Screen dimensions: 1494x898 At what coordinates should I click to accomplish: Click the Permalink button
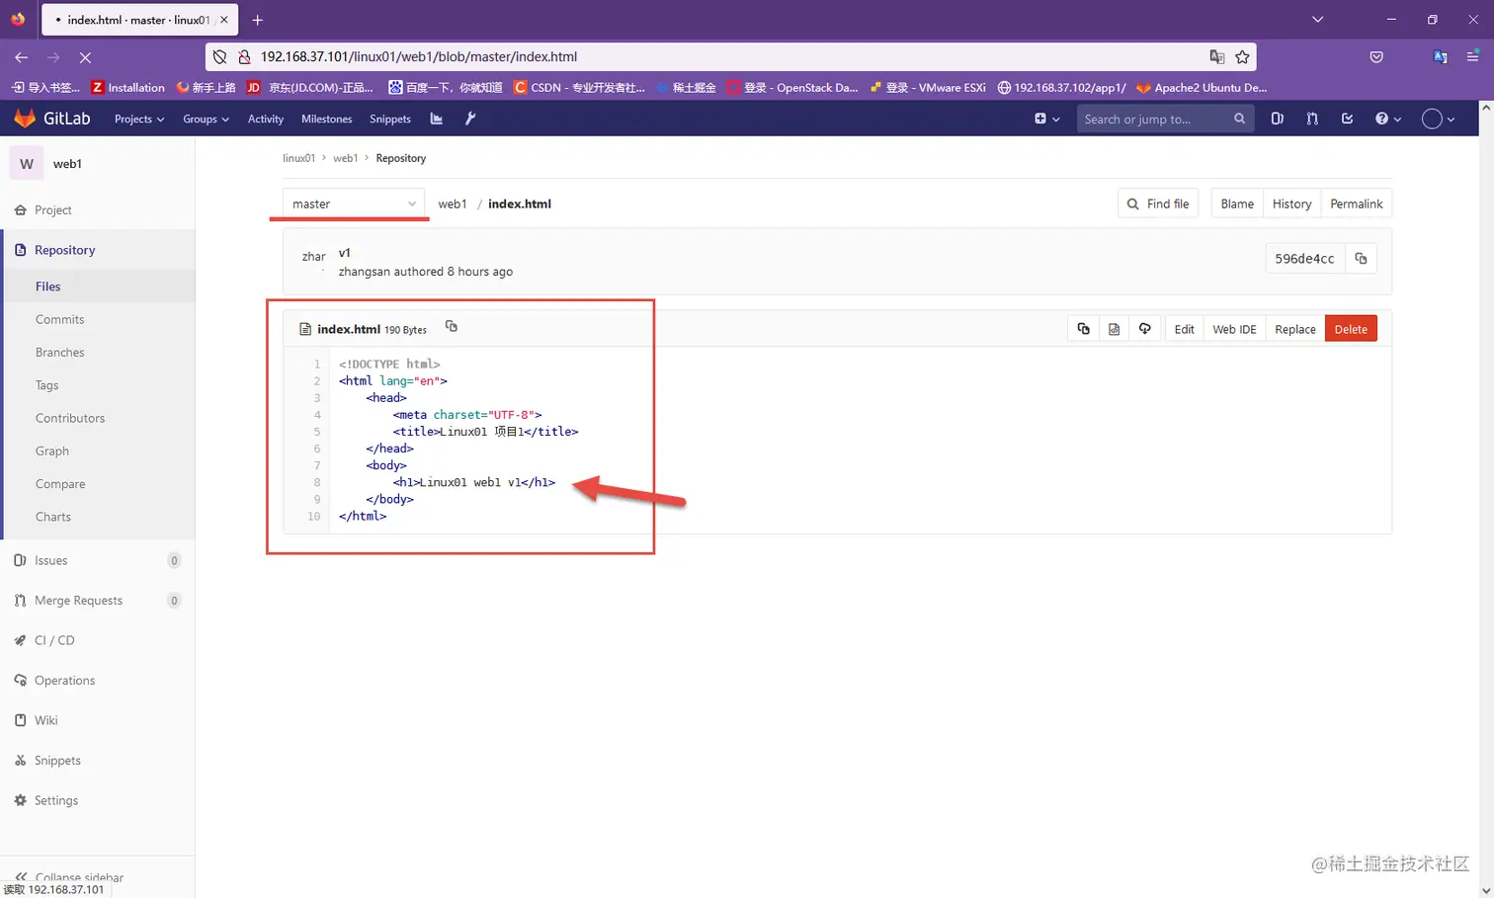click(x=1356, y=204)
